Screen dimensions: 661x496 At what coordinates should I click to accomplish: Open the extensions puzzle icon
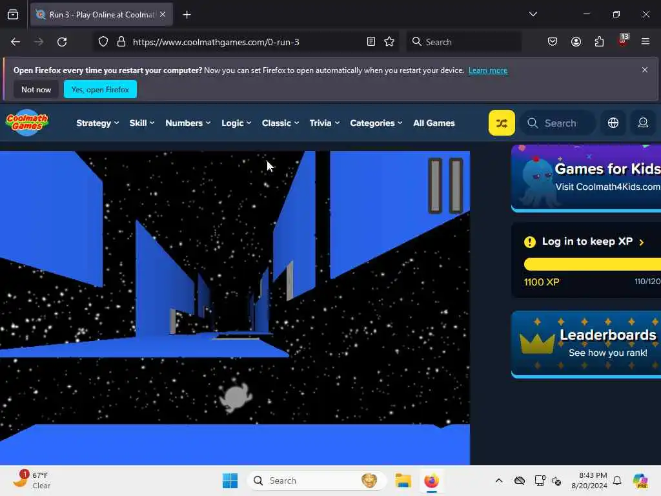tap(599, 42)
